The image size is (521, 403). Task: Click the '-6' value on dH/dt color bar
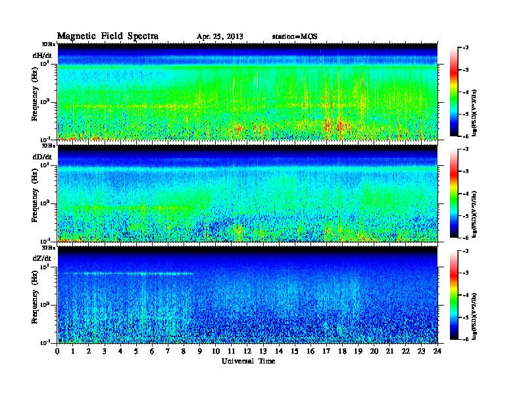tap(466, 136)
